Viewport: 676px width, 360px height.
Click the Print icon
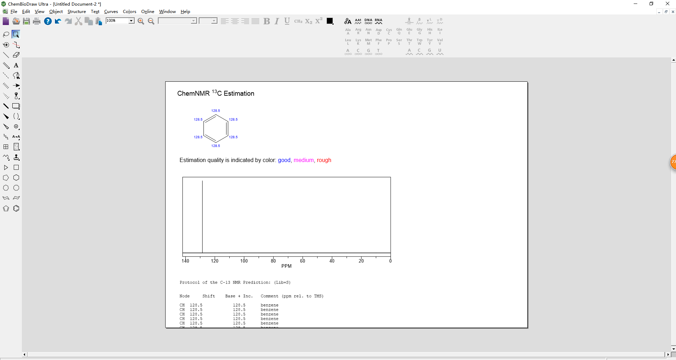coord(37,21)
